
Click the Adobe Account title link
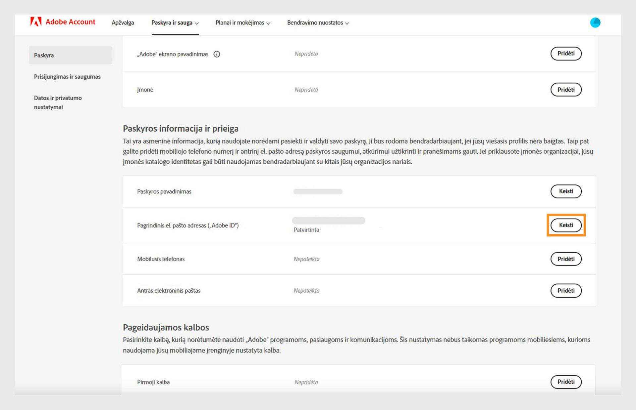click(70, 22)
